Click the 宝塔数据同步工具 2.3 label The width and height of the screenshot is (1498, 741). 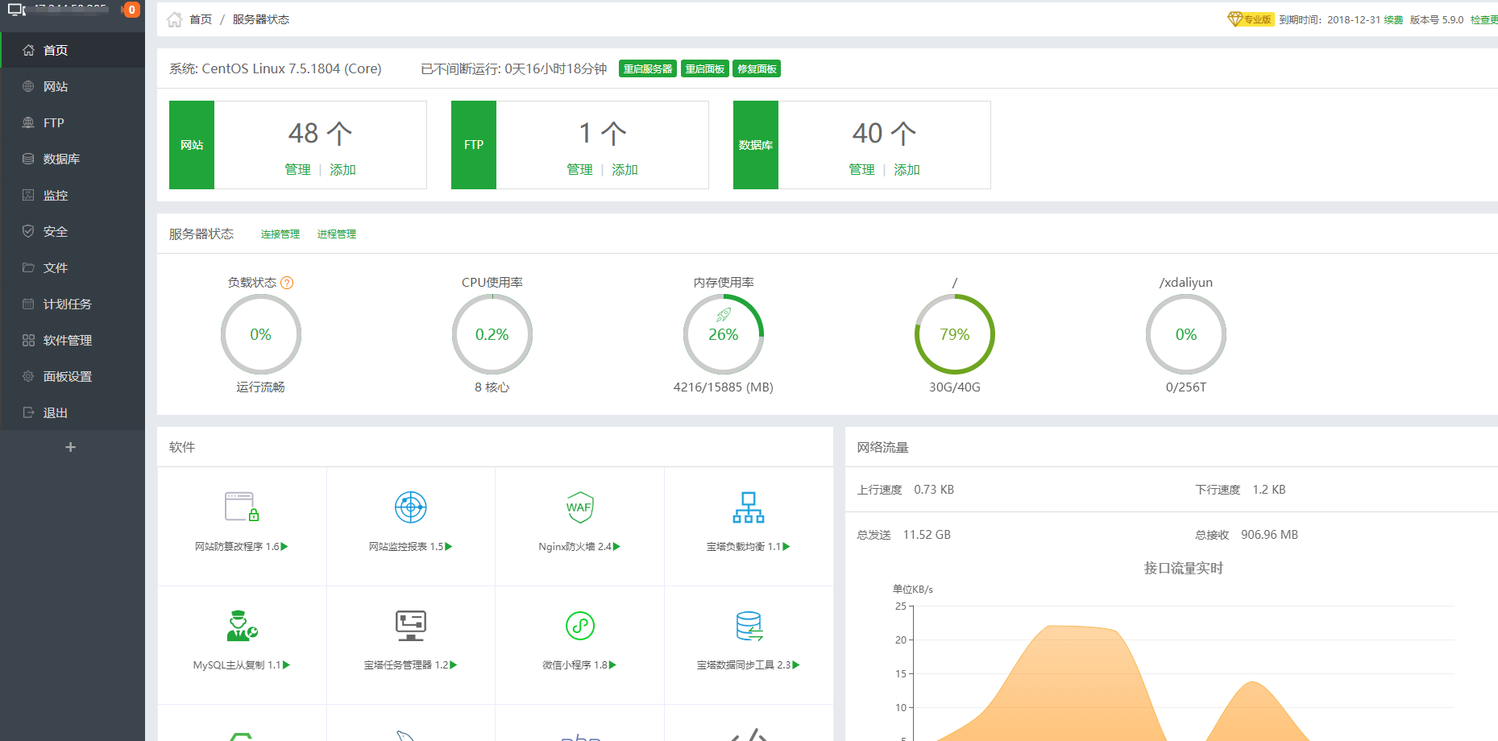(748, 665)
